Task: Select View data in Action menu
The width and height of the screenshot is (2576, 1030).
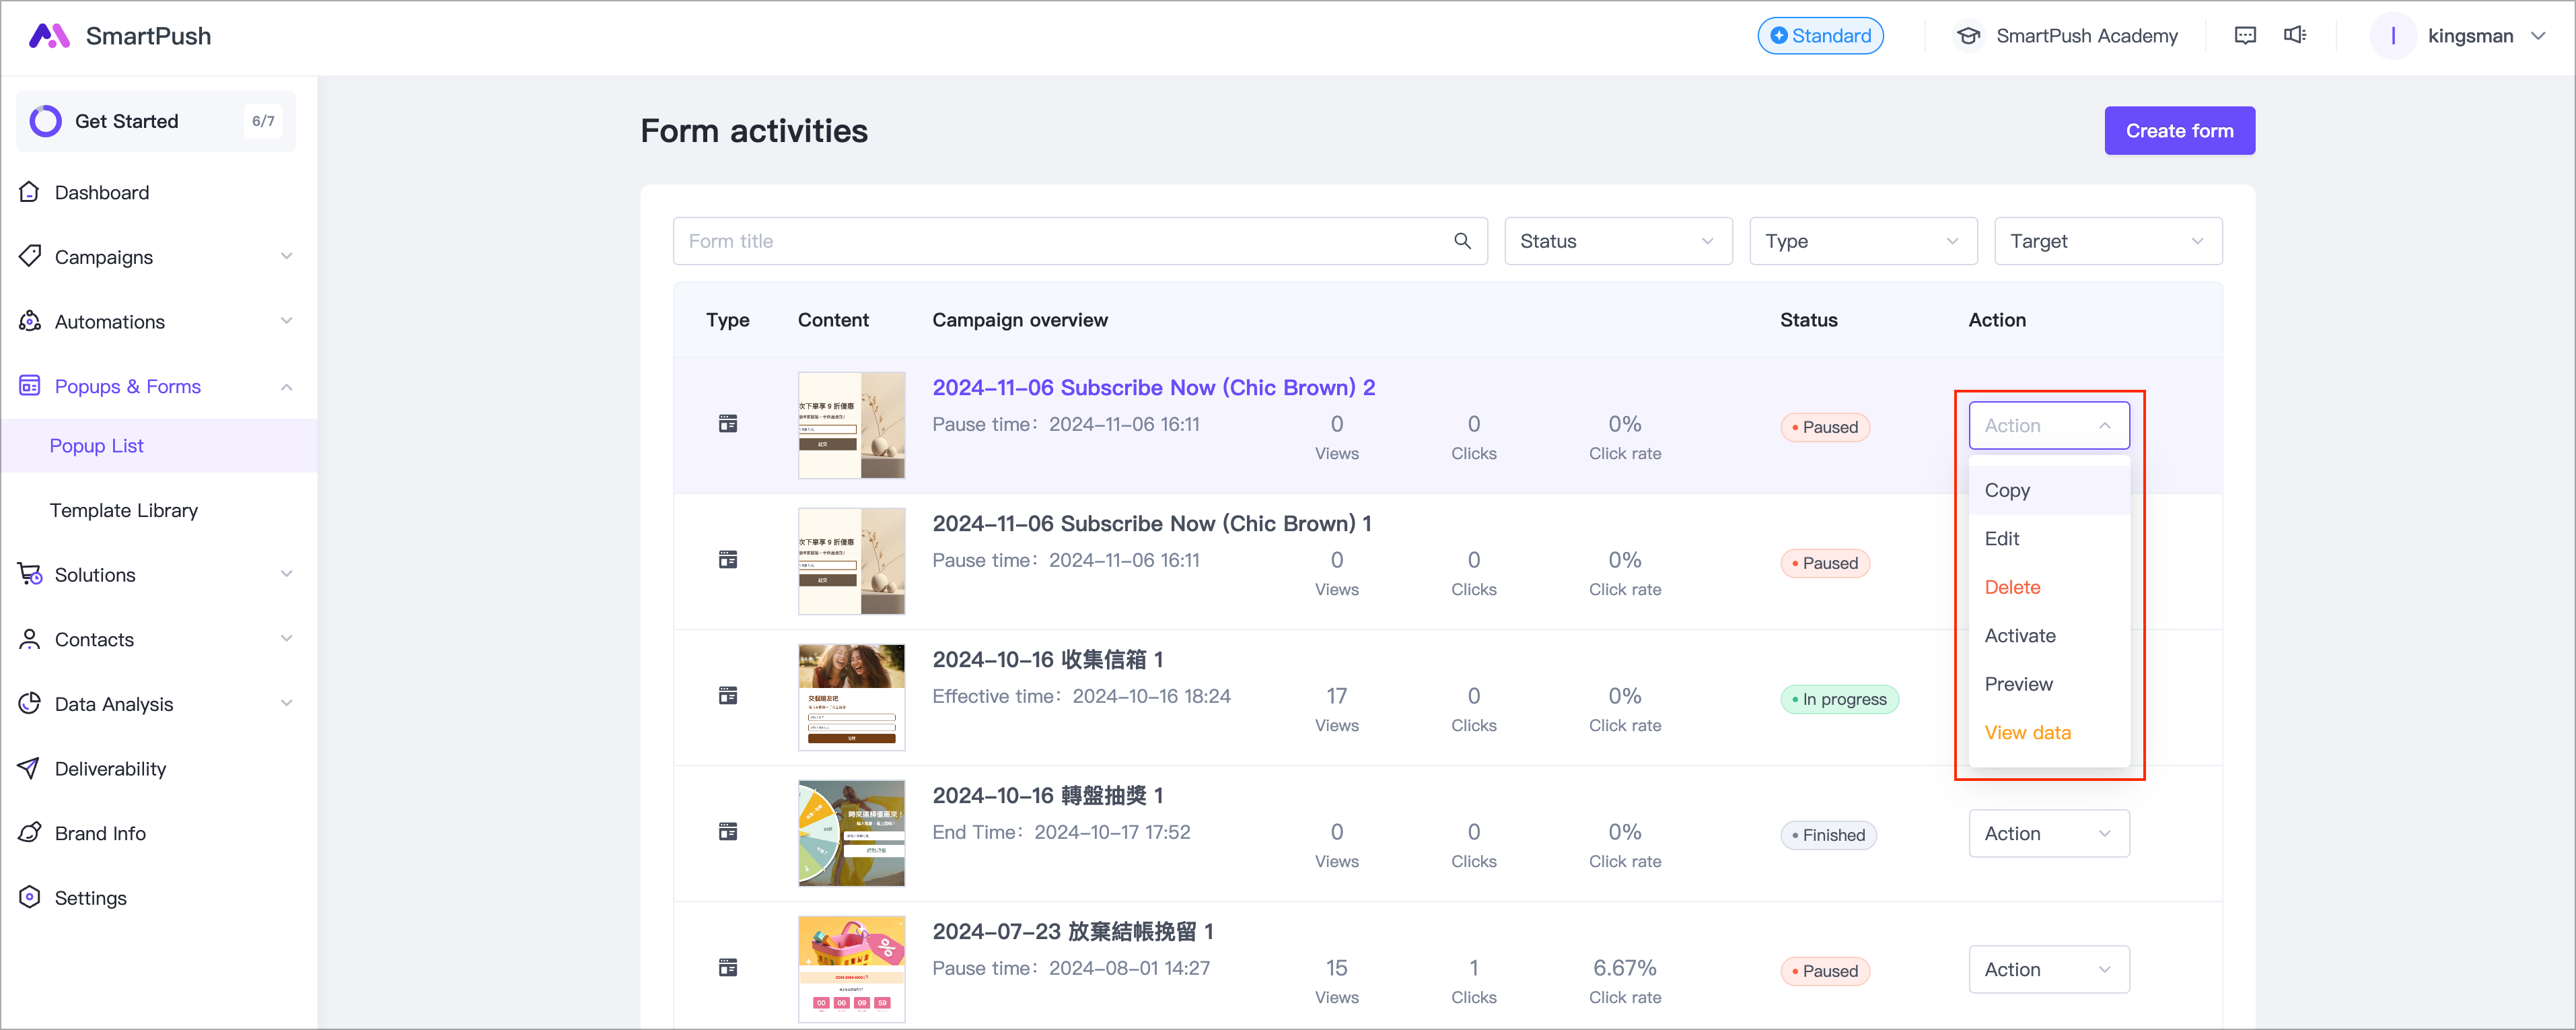Action: (2027, 733)
